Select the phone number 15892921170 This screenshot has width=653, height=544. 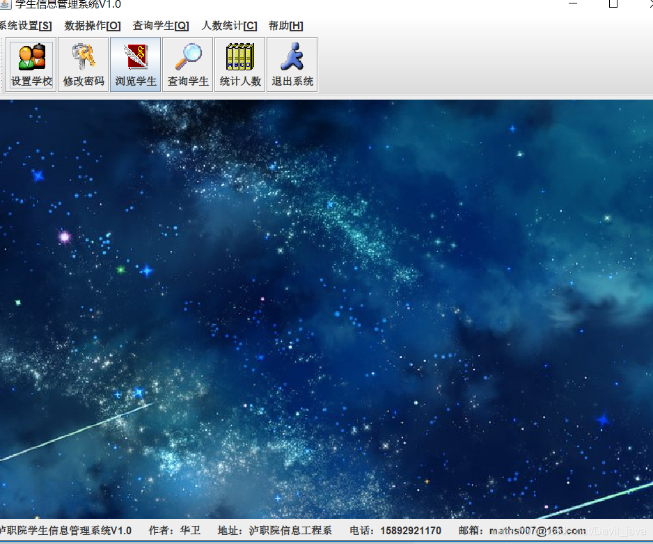411,531
